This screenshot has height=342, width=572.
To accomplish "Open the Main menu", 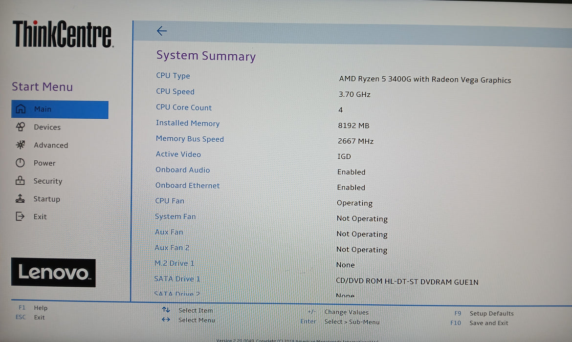I will [x=60, y=109].
